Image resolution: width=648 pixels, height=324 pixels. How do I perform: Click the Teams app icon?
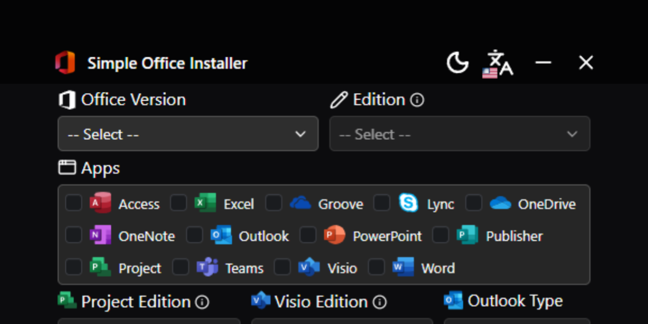coord(207,267)
